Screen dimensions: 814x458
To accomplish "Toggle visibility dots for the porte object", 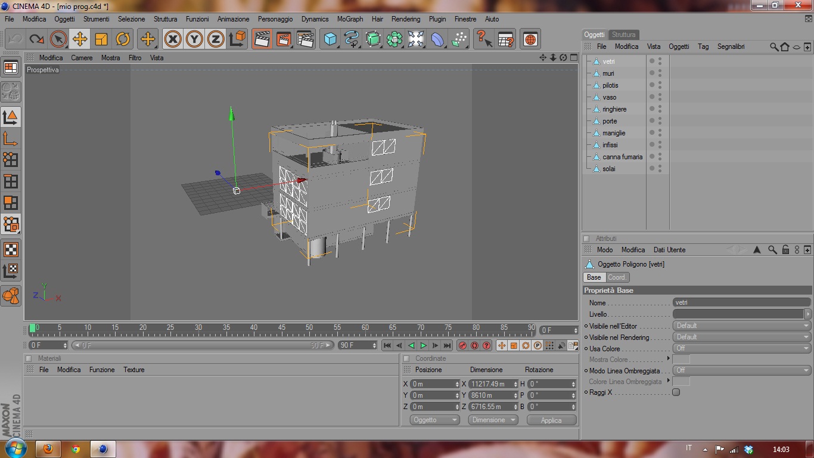I will pyautogui.click(x=660, y=121).
